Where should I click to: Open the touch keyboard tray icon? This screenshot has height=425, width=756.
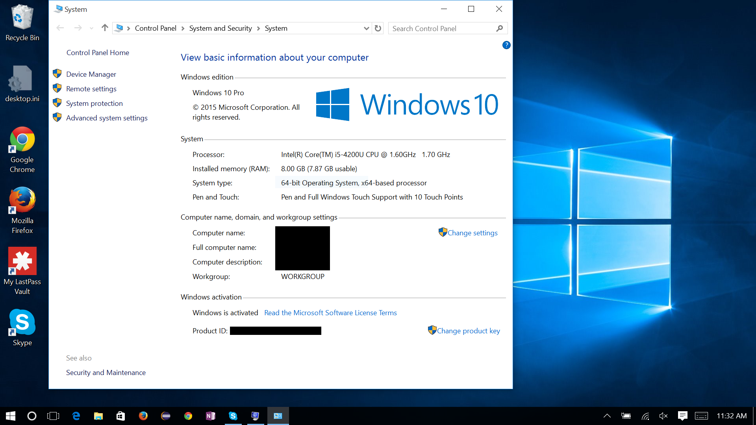pyautogui.click(x=701, y=416)
